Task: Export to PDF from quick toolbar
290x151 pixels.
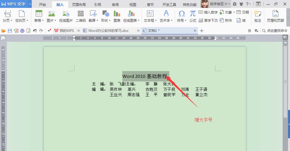Action: click(x=16, y=31)
